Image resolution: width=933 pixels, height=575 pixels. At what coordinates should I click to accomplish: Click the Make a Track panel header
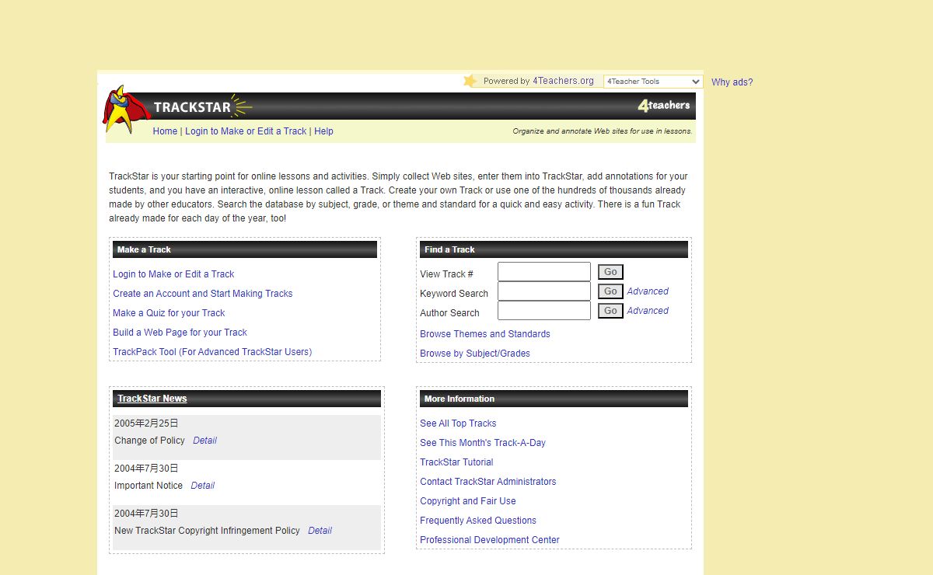[245, 249]
